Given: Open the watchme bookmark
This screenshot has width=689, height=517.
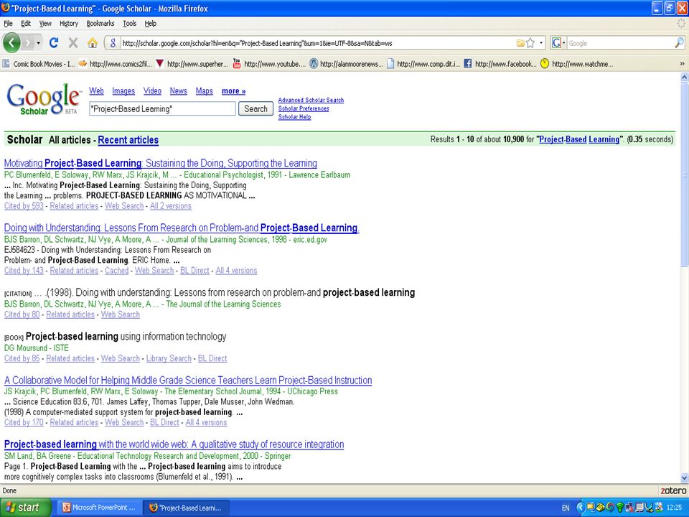Looking at the screenshot, I should 576,64.
